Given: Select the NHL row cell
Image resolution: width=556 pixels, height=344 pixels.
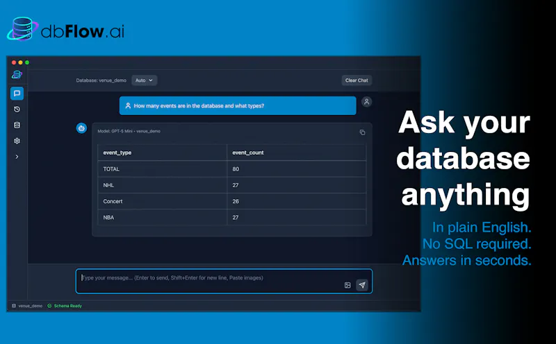Looking at the screenshot, I should pos(162,185).
